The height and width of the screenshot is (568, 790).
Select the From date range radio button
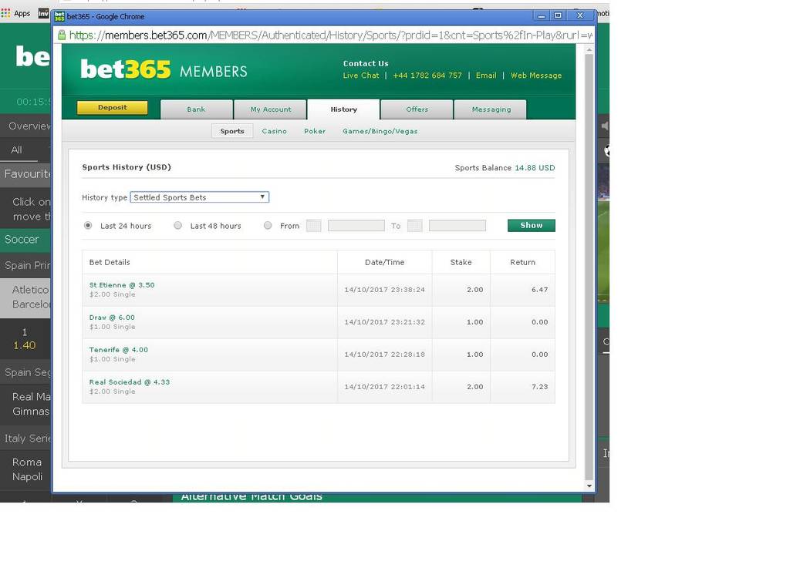[268, 225]
